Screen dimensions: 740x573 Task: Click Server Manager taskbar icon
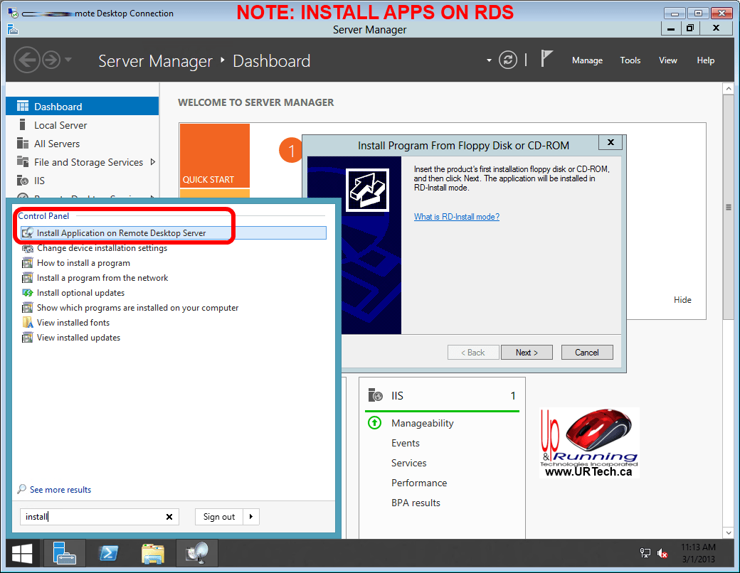click(x=64, y=553)
